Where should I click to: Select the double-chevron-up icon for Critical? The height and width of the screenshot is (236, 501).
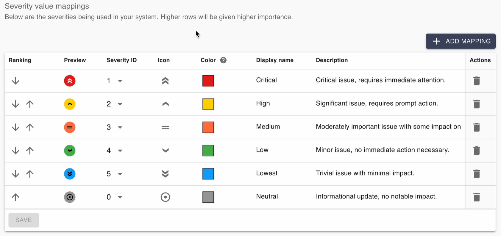point(165,81)
